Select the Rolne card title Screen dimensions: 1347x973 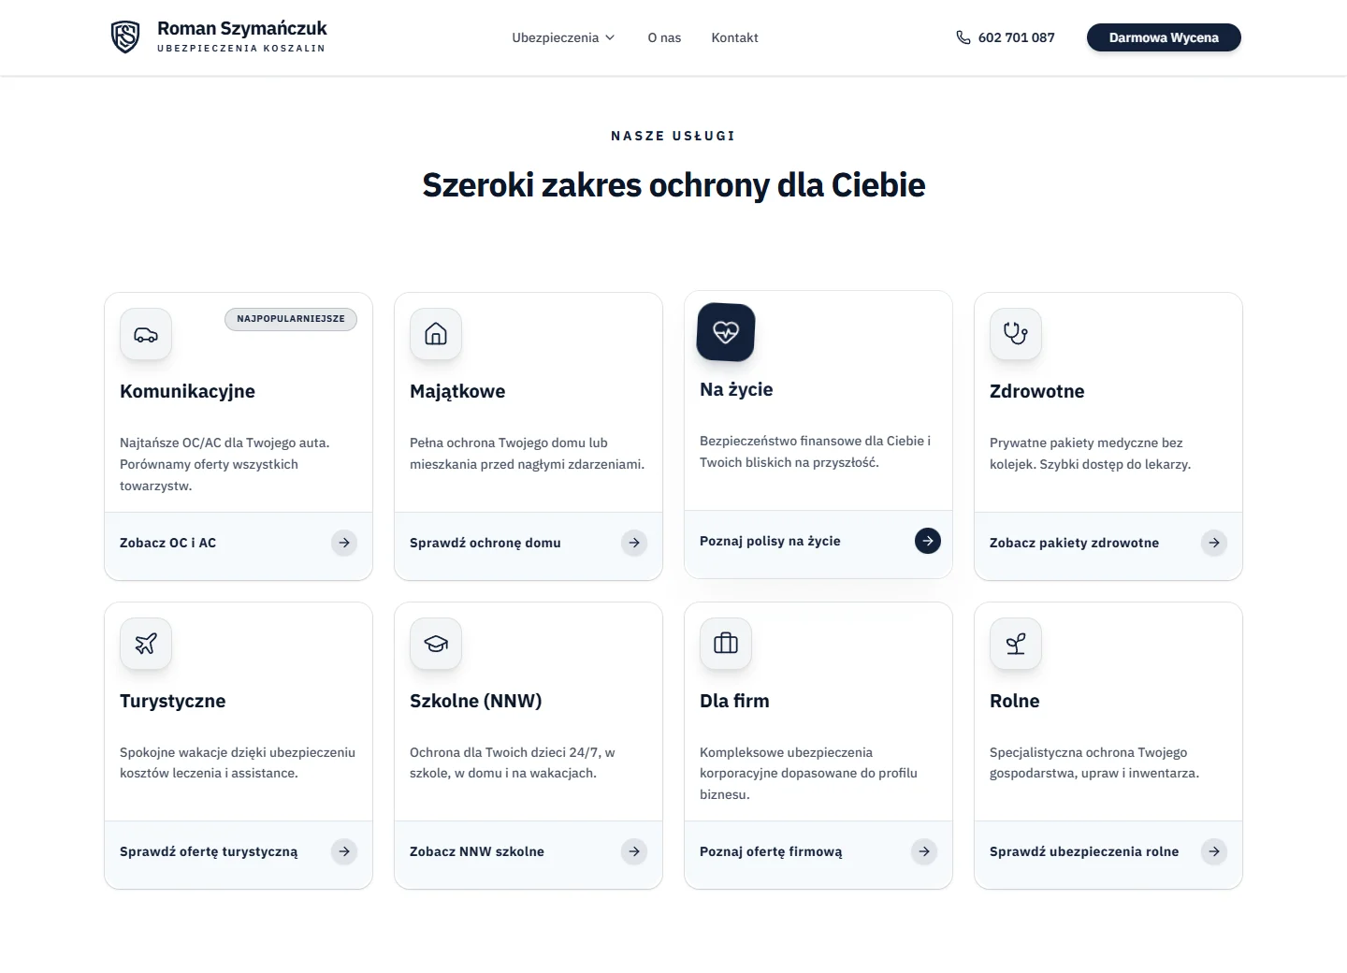pyautogui.click(x=1015, y=701)
